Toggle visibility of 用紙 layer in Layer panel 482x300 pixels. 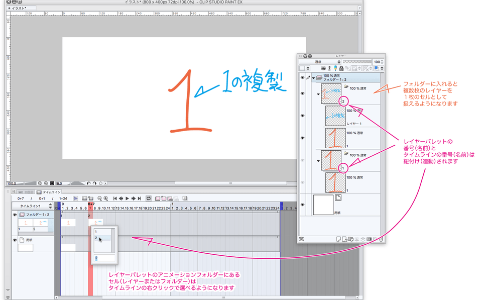[x=302, y=205]
